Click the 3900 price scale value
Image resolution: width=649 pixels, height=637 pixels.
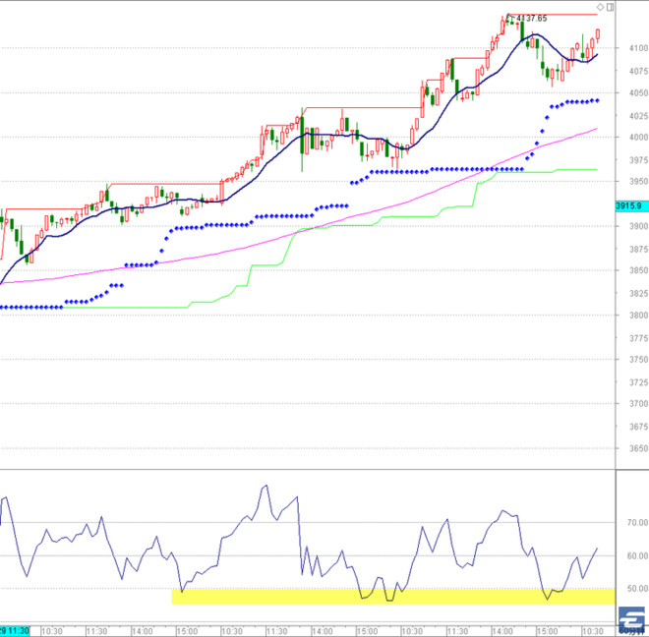pyautogui.click(x=638, y=226)
